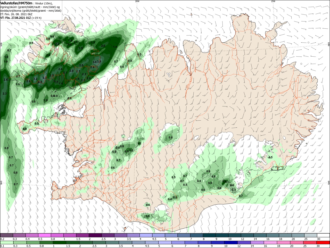Pick the pink 18–20 rain swatch
Screen dimensions: 330x248
point(284,243)
